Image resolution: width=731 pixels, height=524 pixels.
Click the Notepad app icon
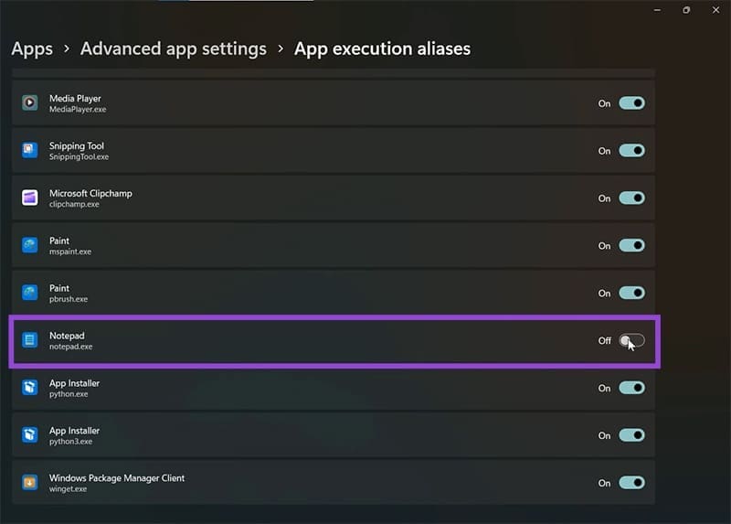[x=29, y=340]
